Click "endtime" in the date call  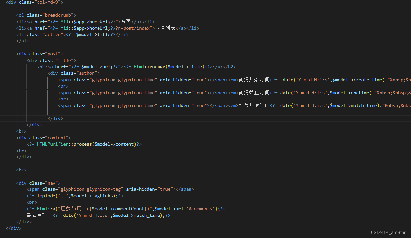360,93
